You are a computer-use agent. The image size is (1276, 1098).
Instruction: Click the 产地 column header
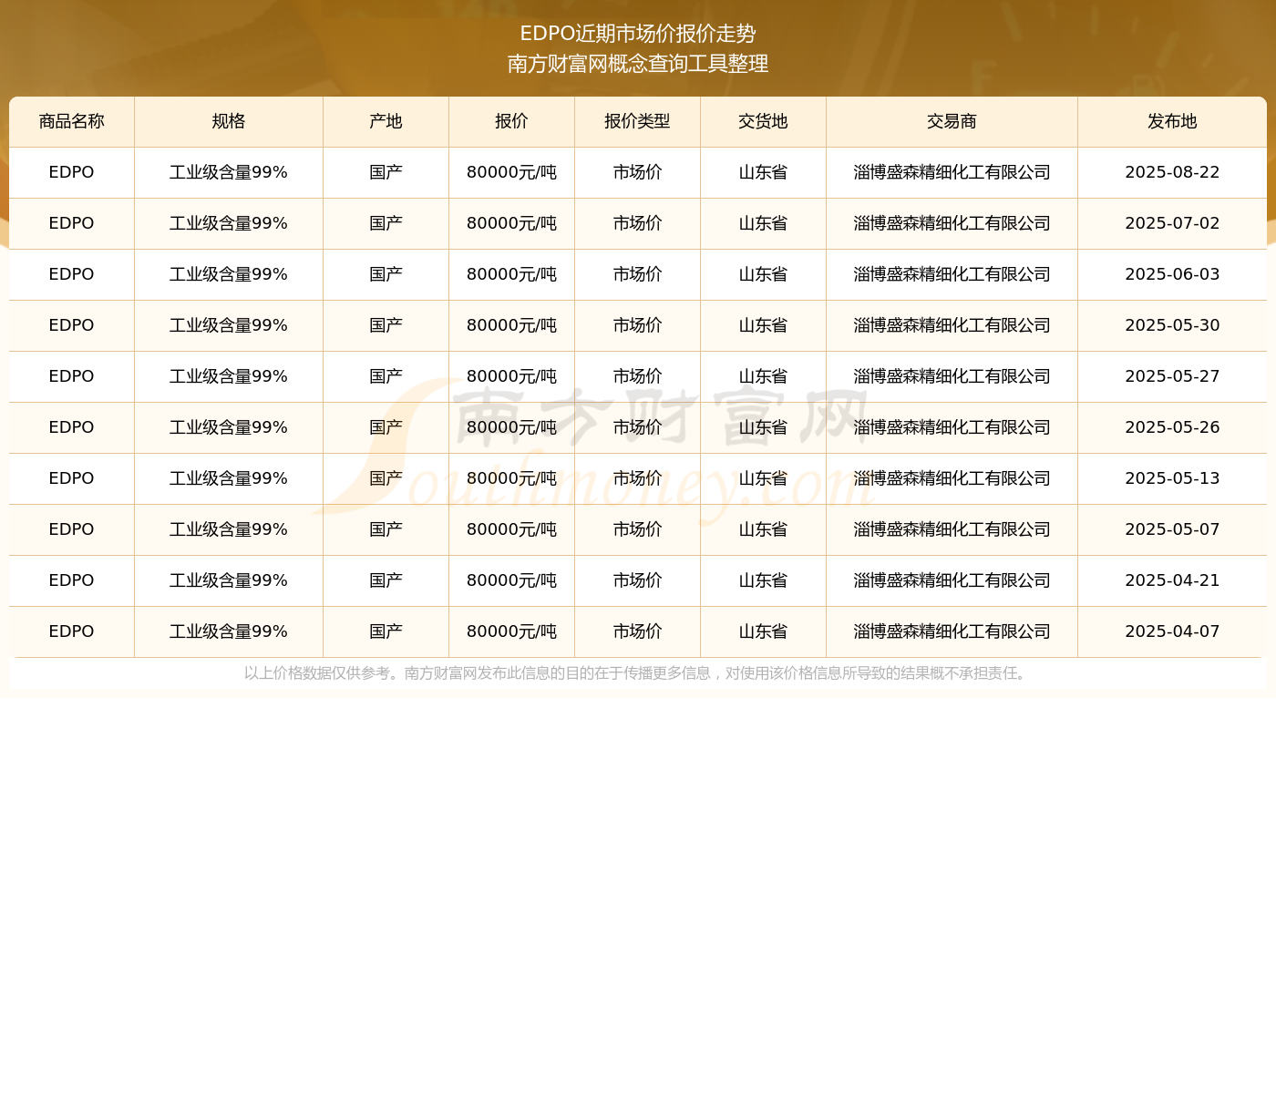click(386, 122)
